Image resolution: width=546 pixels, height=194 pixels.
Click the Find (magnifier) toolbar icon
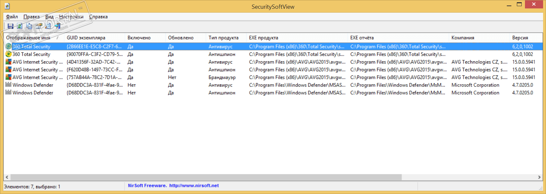[49, 26]
